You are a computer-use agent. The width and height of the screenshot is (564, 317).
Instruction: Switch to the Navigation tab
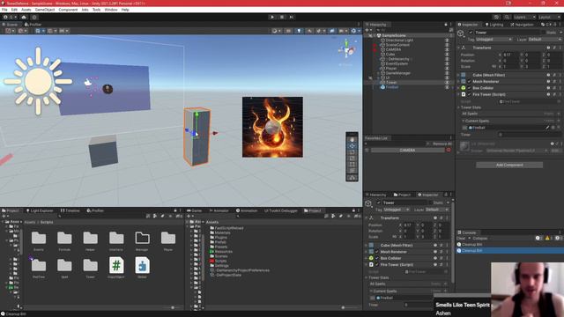(x=522, y=25)
